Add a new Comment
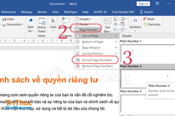 (66, 23)
